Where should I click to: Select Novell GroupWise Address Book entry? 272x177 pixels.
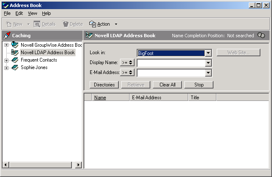(51, 45)
